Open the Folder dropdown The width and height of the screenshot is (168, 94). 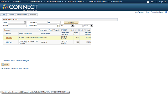25,22
